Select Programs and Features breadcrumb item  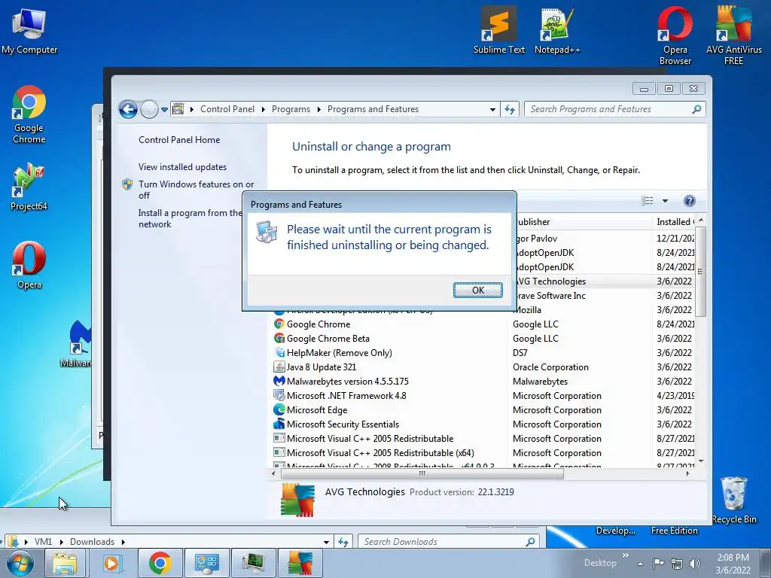coord(373,109)
